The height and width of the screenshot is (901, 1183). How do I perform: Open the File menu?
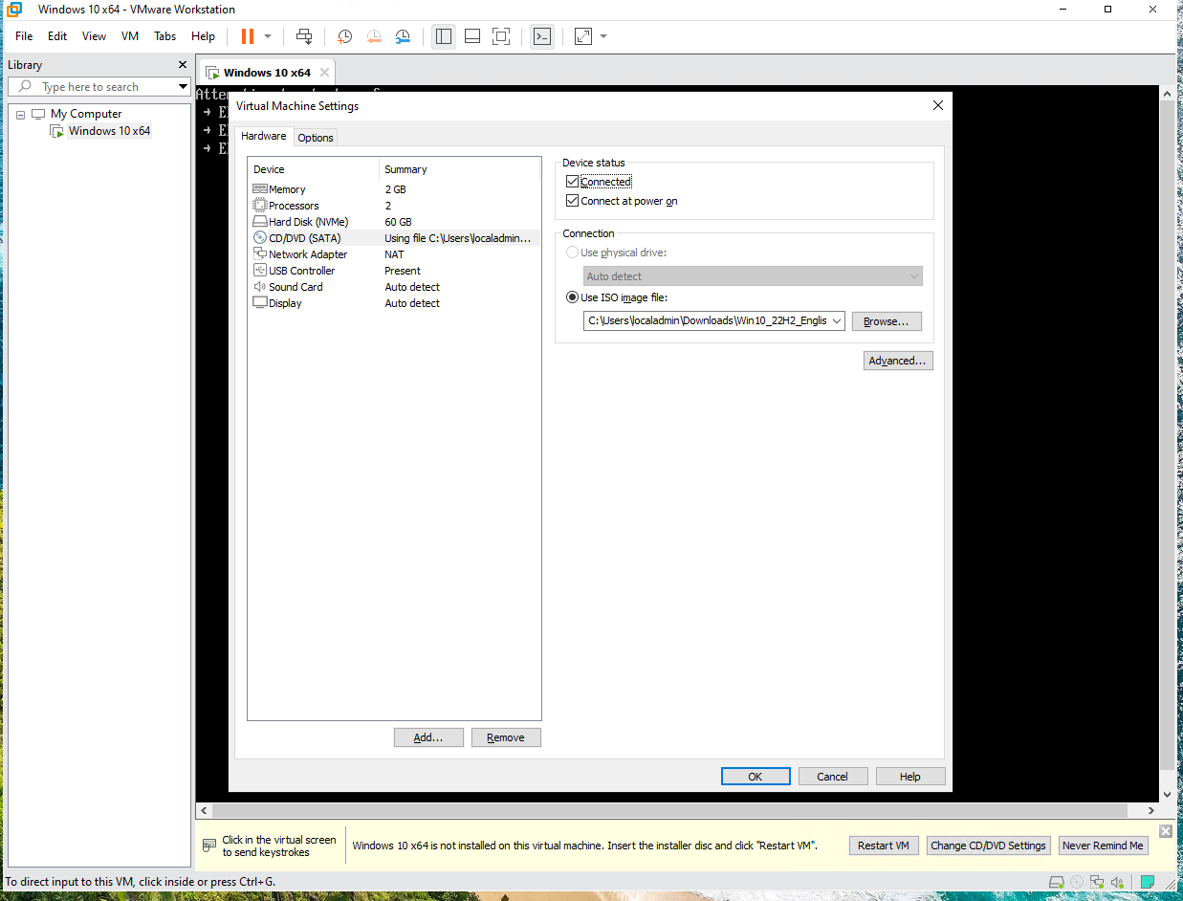point(24,36)
